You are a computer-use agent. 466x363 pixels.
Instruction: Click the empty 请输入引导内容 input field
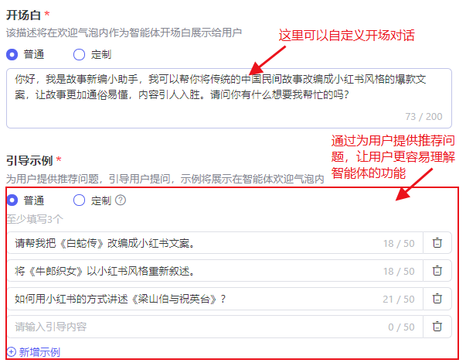pyautogui.click(x=215, y=327)
